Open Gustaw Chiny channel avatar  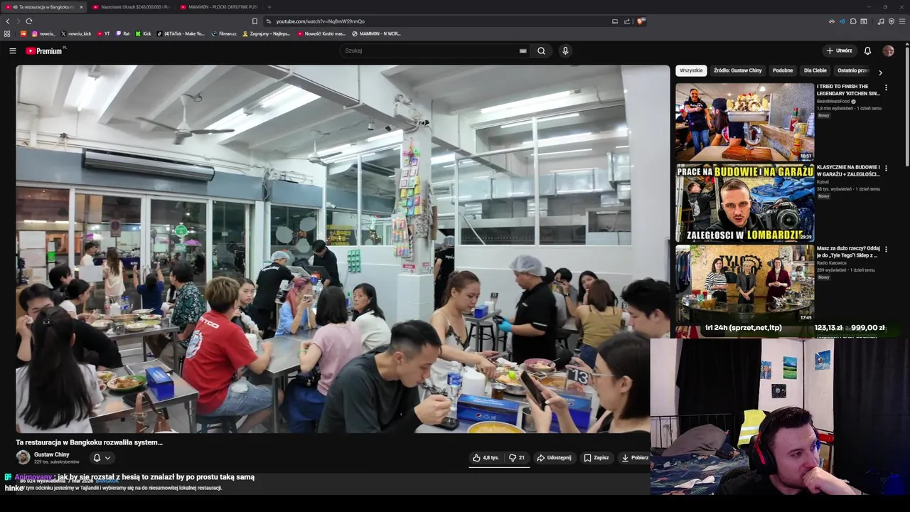pyautogui.click(x=23, y=457)
